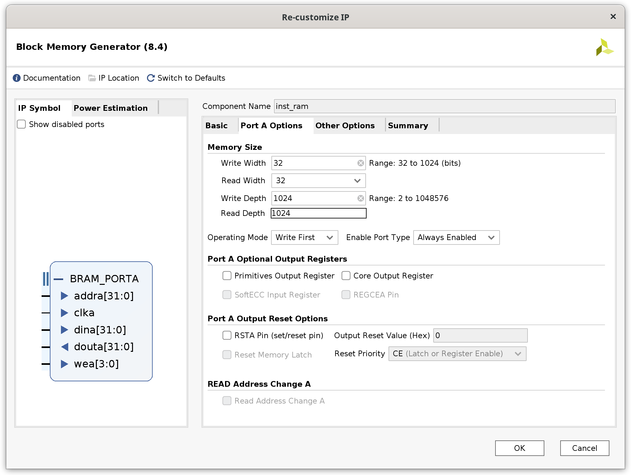This screenshot has width=631, height=475.
Task: Click Switch to Defaults icon
Action: tap(151, 78)
